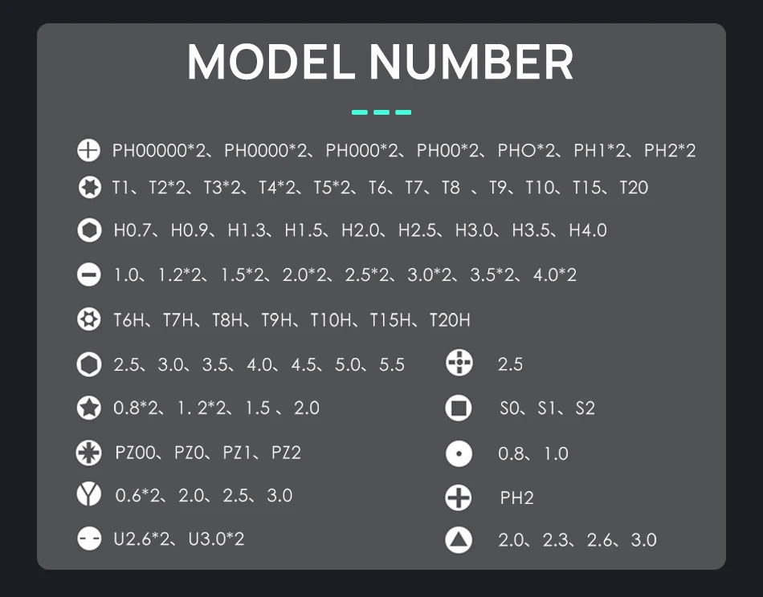The height and width of the screenshot is (597, 763).
Task: Click the H4.0 label in the hex row
Action: 588,230
